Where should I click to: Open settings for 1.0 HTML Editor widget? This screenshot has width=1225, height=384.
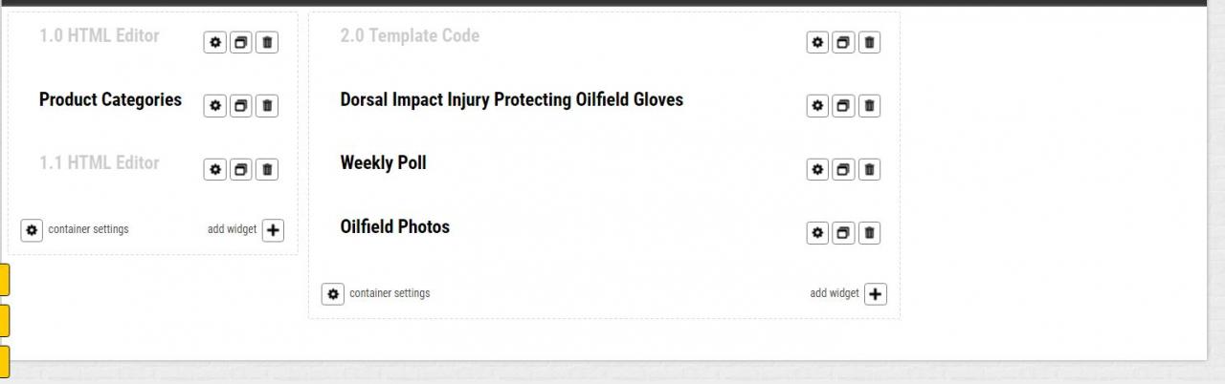(215, 43)
